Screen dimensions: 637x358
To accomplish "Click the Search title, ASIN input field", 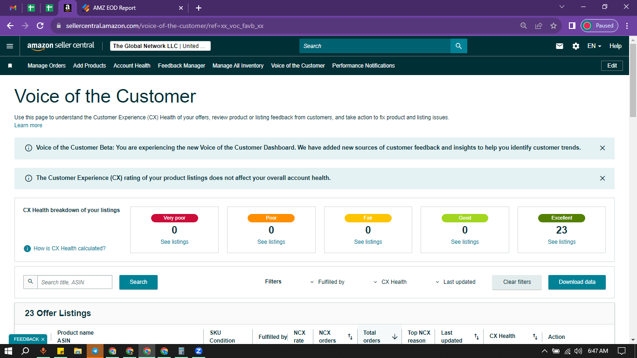I will click(x=75, y=282).
